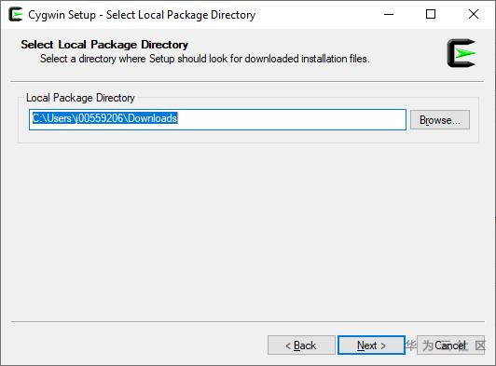The width and height of the screenshot is (496, 366).
Task: Click the Local Package Directory group label
Action: click(x=80, y=98)
